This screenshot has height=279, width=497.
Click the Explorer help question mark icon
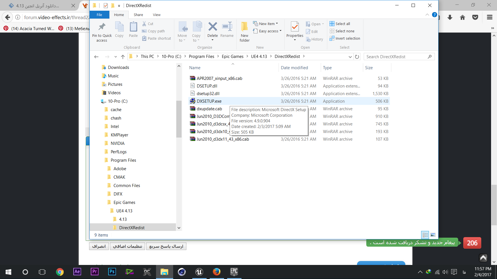pos(434,15)
